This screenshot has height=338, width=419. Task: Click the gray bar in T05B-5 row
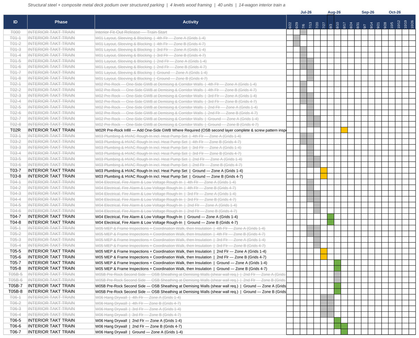point(337,274)
